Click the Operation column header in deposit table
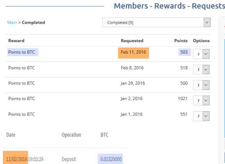This screenshot has height=164, width=225. [x=71, y=135]
